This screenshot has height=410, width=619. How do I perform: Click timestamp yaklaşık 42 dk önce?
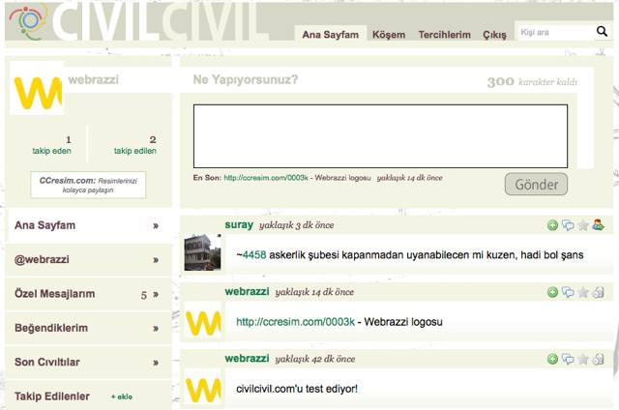(x=315, y=359)
